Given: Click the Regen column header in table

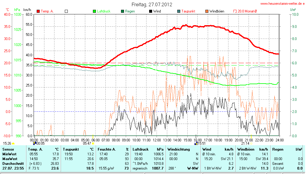Looking at the screenshot, I should pyautogui.click(x=278, y=149).
